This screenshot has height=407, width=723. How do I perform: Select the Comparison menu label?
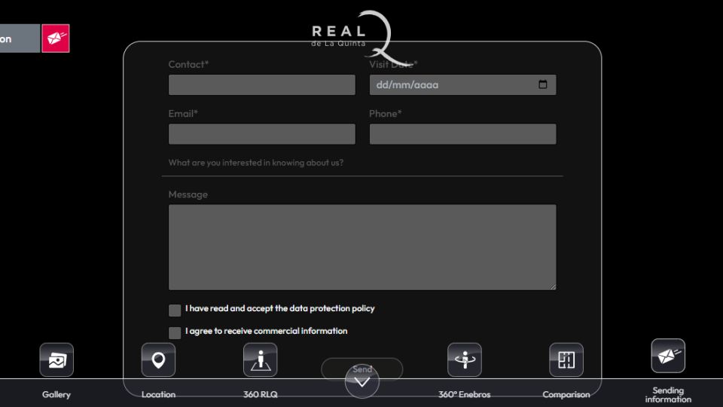[x=566, y=395]
